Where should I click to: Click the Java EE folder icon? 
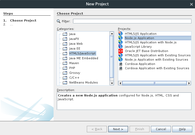pos(65,49)
